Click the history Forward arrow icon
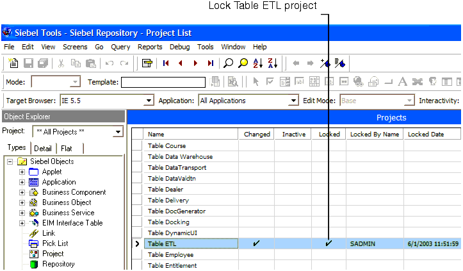 click(x=310, y=63)
